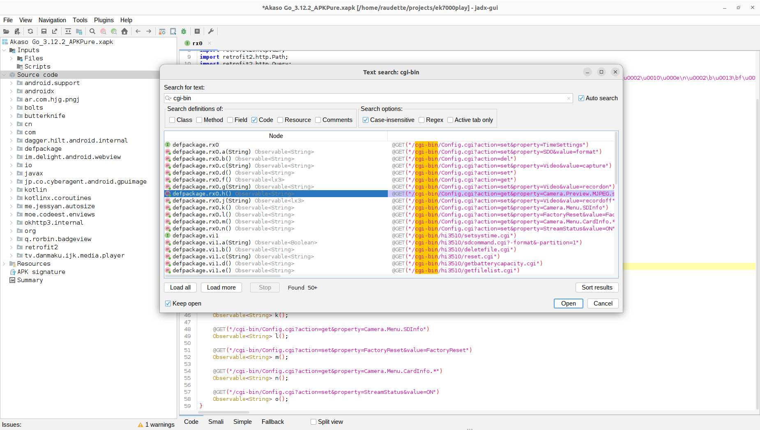This screenshot has height=430, width=760.
Task: Navigate back with left arrow icon
Action: 138,31
